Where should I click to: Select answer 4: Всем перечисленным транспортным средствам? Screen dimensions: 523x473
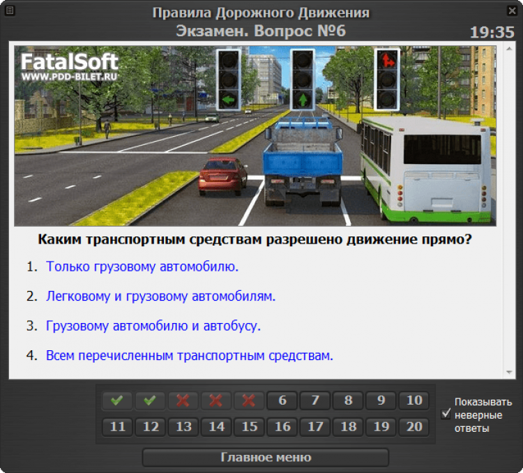pos(190,356)
